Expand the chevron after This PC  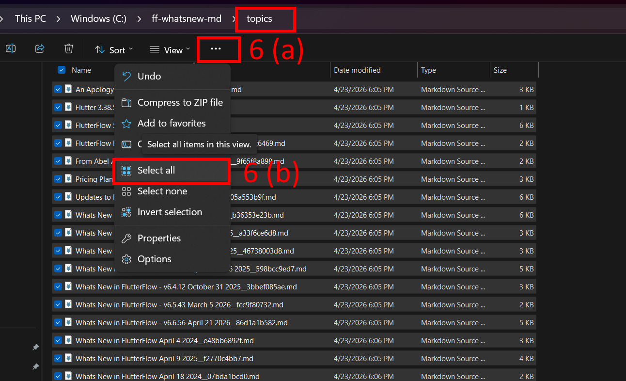(58, 19)
